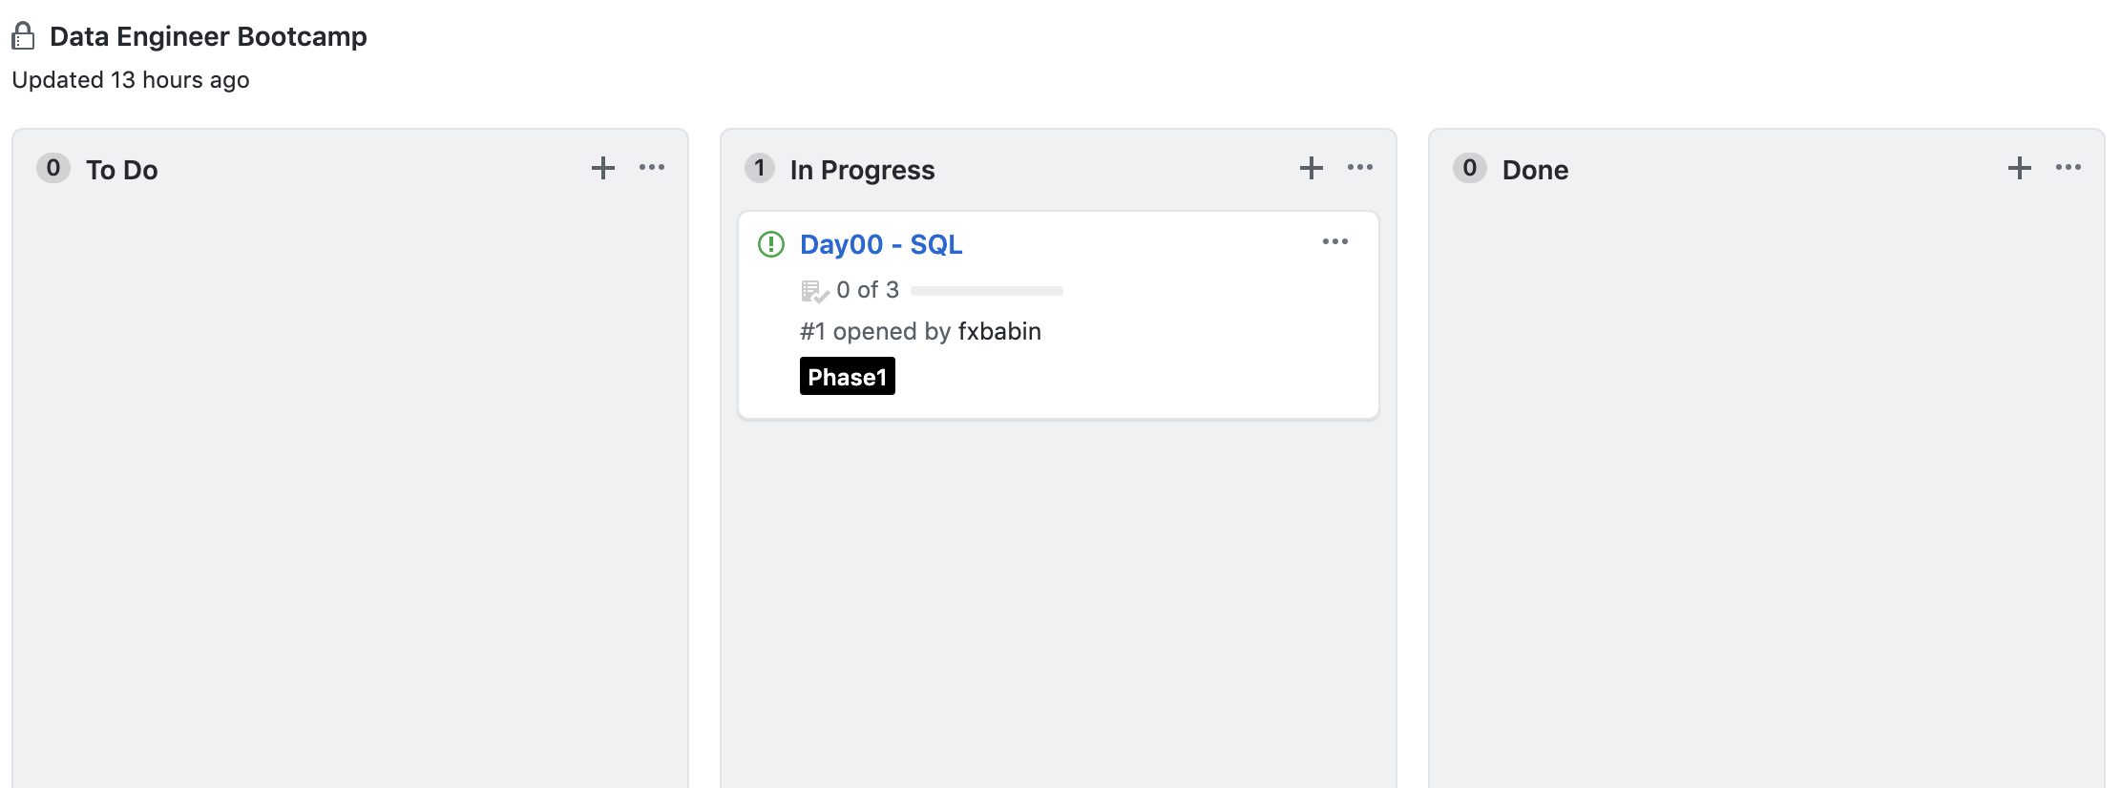Click the green open issue icon

(x=770, y=244)
